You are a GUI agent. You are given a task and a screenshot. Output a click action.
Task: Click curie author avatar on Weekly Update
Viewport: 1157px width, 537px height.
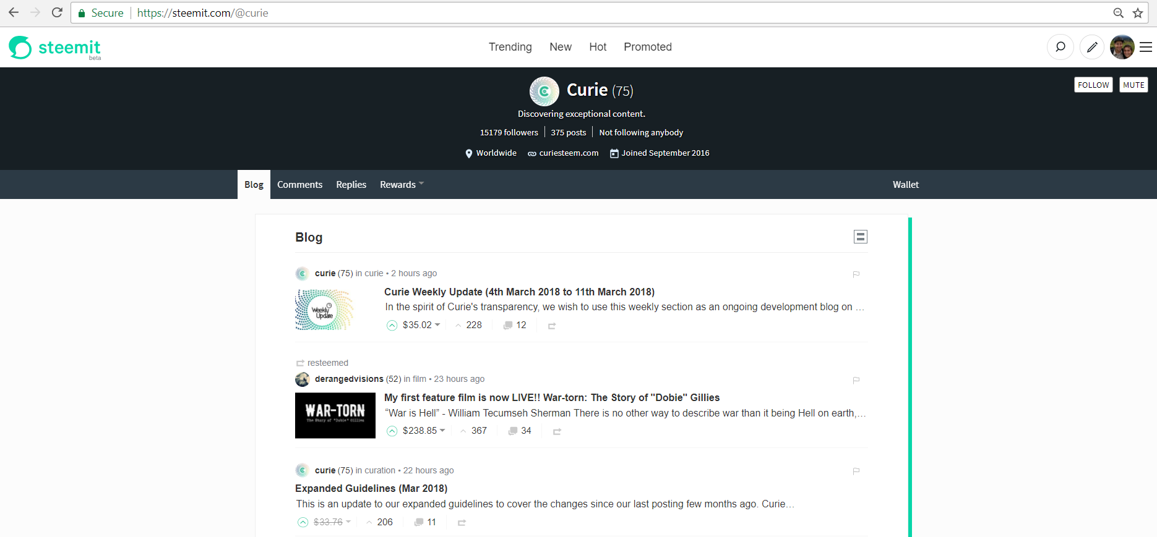click(302, 273)
